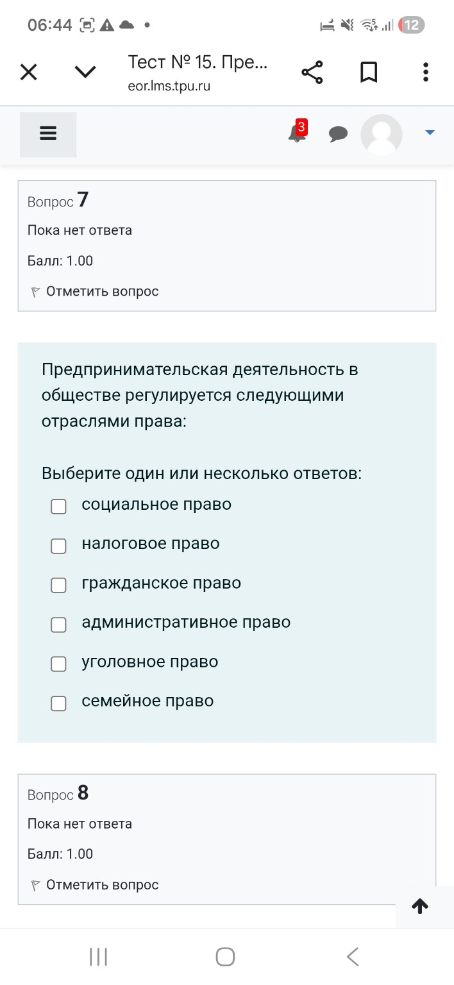Image resolution: width=454 pixels, height=985 pixels.
Task: Tap the home navigation button
Action: [224, 956]
